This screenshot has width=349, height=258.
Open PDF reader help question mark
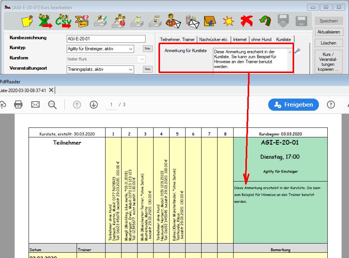pos(331,105)
